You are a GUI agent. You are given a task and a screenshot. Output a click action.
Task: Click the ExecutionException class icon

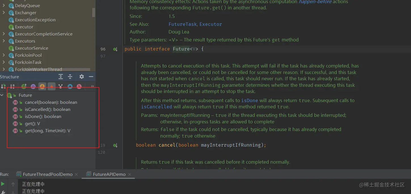[x=11, y=20]
